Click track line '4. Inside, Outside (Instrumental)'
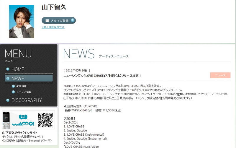Image resolution: width=236 pixels, height=148 pixels. pyautogui.click(x=85, y=139)
